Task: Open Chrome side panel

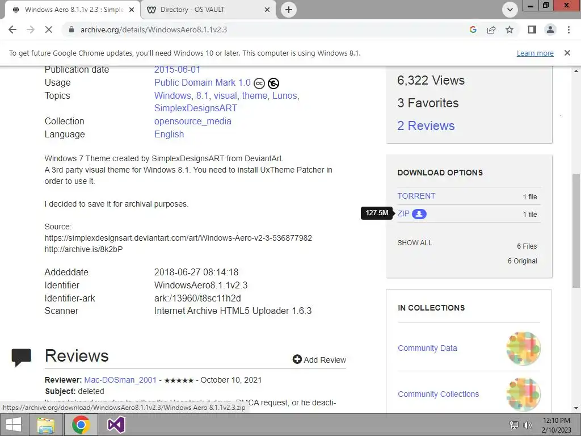Action: pos(532,30)
